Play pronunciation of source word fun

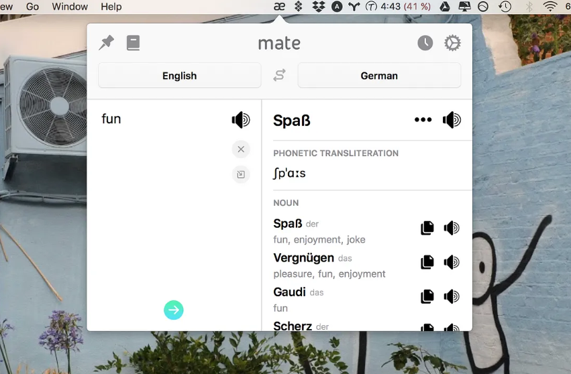click(x=241, y=120)
